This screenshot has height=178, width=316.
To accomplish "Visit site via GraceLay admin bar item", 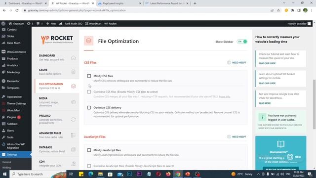I will point(16,24).
